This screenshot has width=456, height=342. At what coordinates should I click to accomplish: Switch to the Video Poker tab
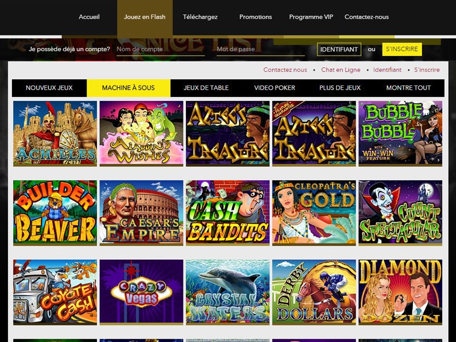275,88
